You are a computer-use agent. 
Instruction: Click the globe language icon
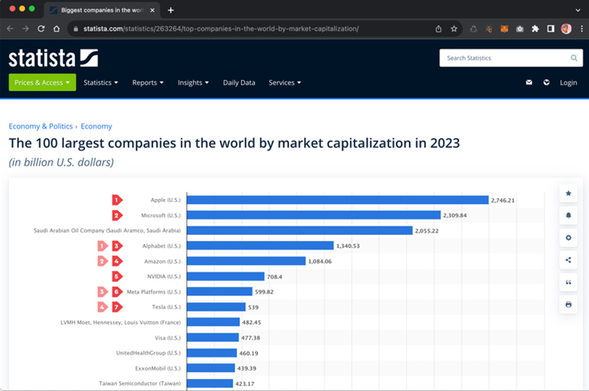tap(547, 82)
